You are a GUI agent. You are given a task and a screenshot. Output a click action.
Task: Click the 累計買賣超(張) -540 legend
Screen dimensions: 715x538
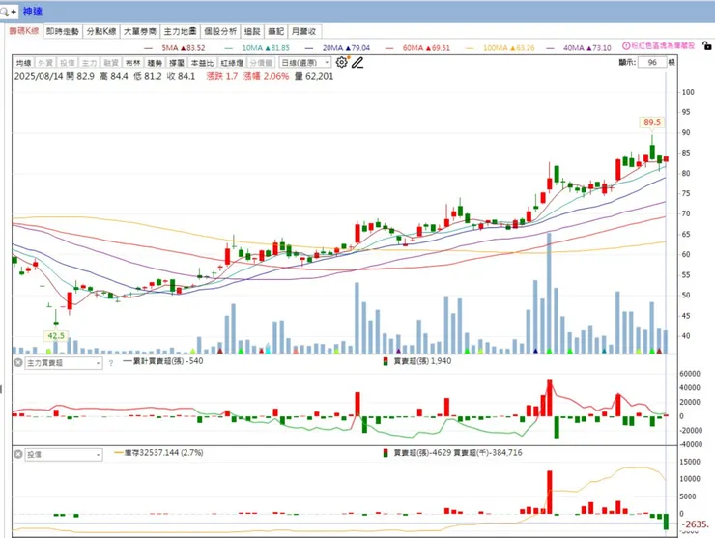(x=163, y=361)
